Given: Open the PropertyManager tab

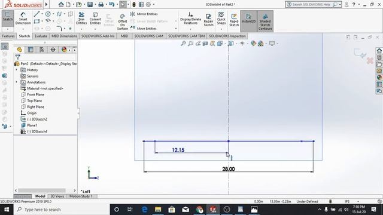Looking at the screenshot, I should point(31,50).
